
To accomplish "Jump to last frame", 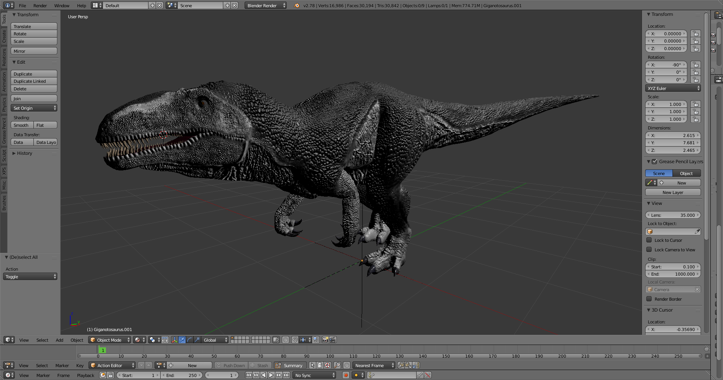I will pos(286,375).
